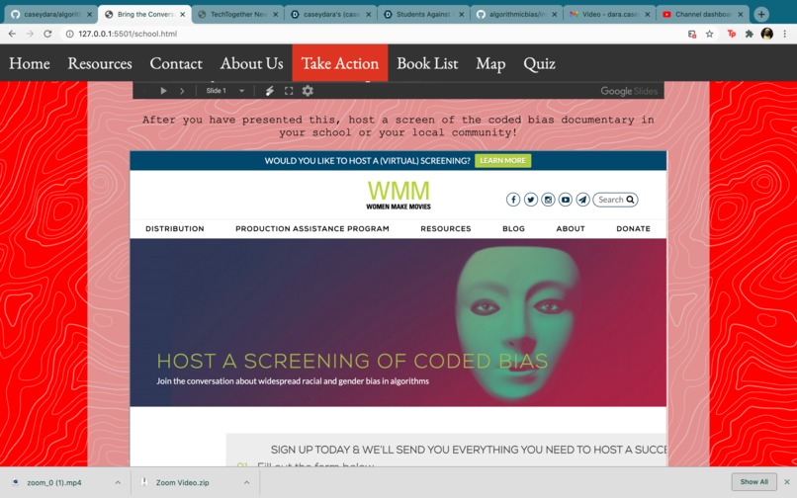The image size is (797, 498).
Task: Open WMM RESOURCES menu item
Action: 446,228
